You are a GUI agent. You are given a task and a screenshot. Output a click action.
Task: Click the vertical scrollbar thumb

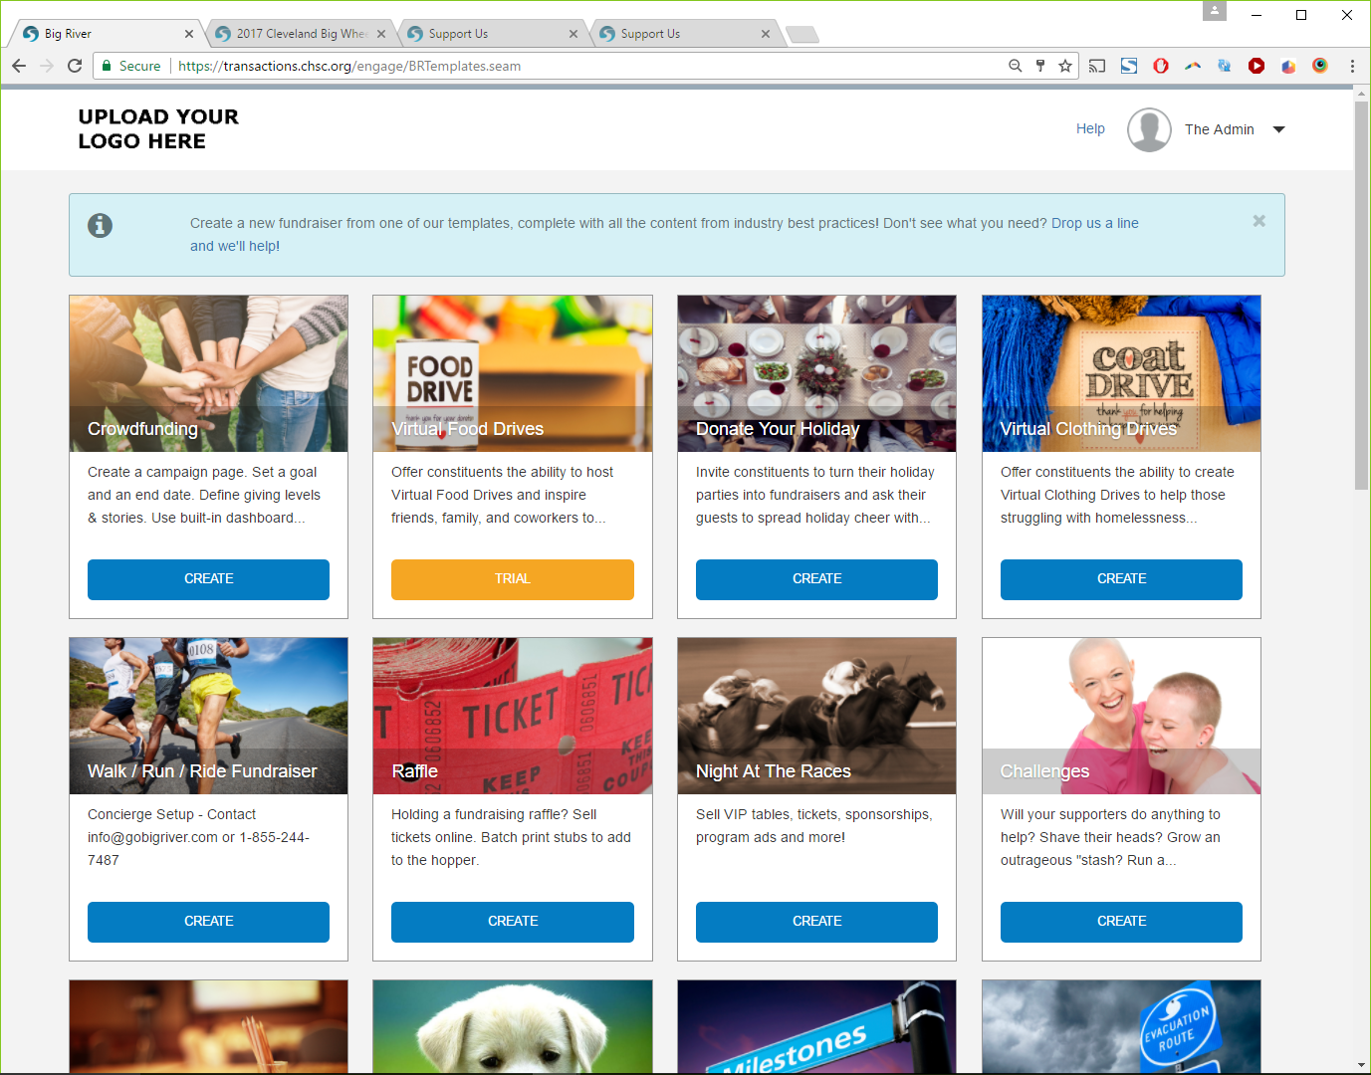(x=1361, y=295)
